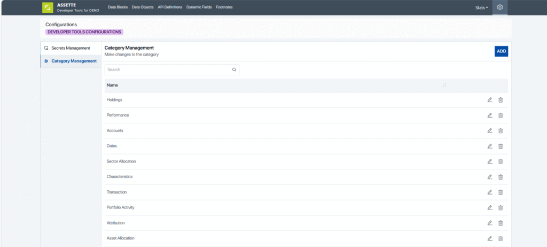Edit the Accounts category

click(490, 130)
